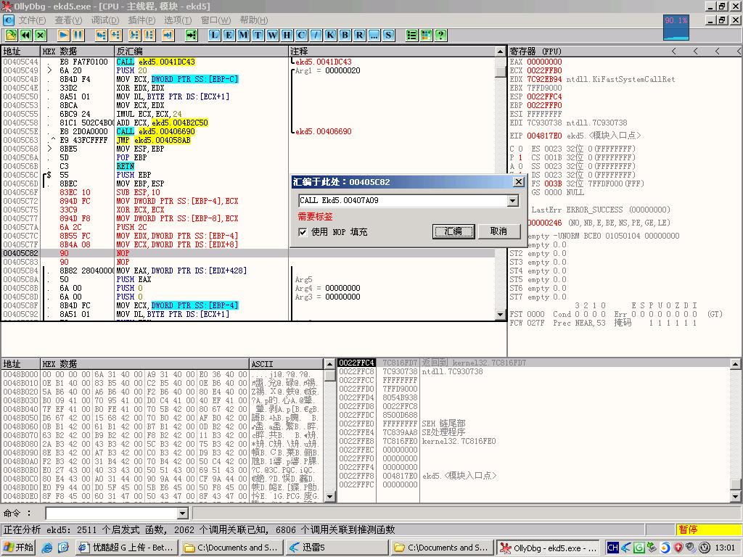Image resolution: width=743 pixels, height=557 pixels.
Task: Toggle the fill with NOP checkbox
Action: [303, 232]
